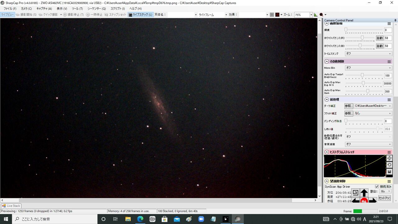
Task: Open the ヒストグラムストレッチ section hamburger menu
Action: point(389,152)
